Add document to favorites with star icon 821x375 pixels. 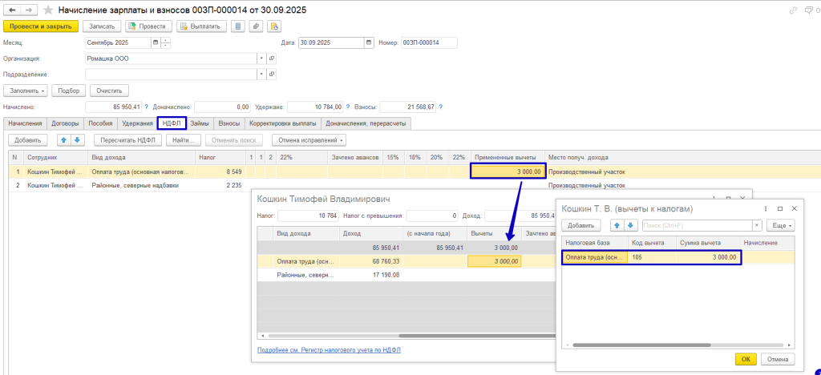click(x=50, y=10)
